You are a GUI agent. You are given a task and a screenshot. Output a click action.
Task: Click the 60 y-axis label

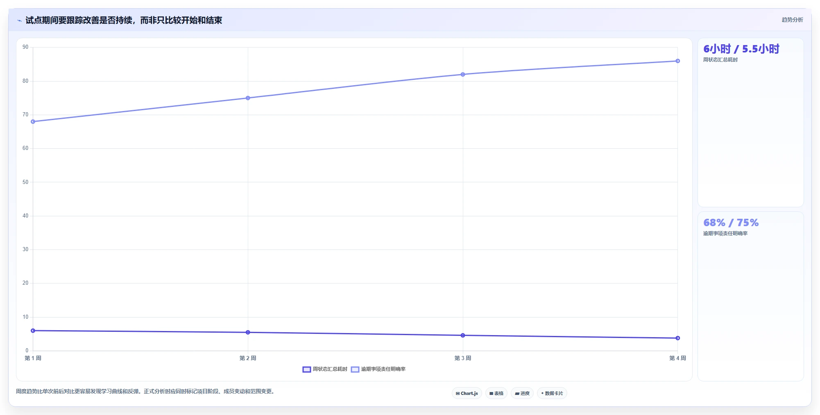click(x=25, y=148)
